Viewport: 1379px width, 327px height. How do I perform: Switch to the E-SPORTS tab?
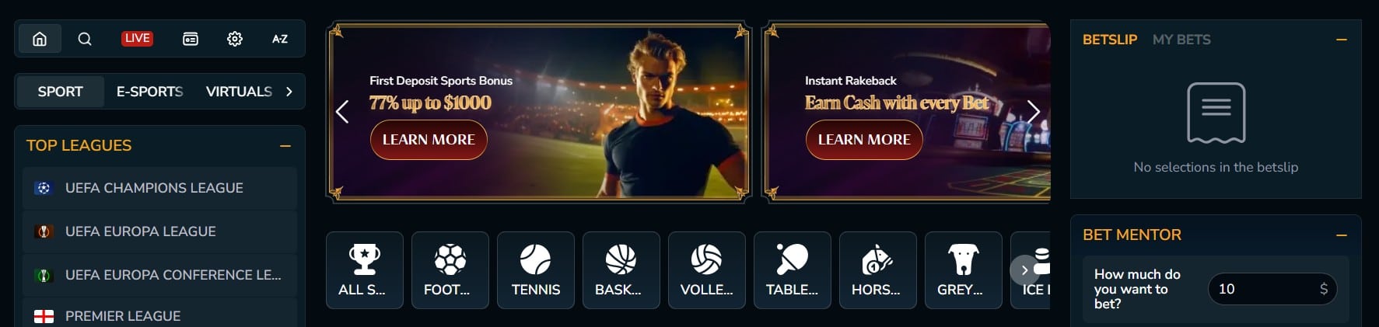[x=149, y=92]
